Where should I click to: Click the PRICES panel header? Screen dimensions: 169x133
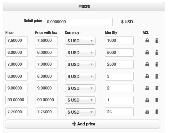84,6
